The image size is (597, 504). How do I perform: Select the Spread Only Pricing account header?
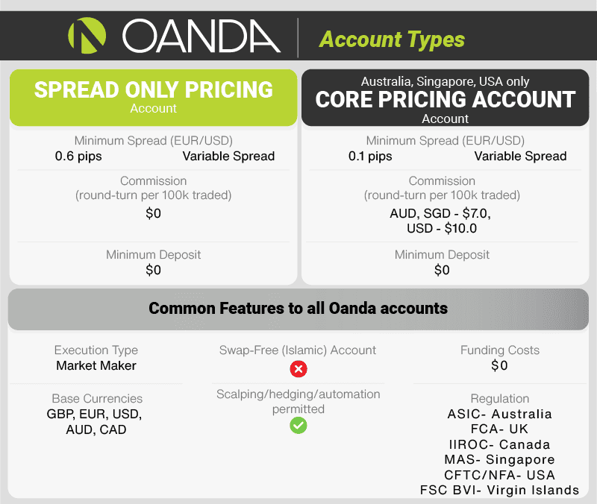pos(154,98)
